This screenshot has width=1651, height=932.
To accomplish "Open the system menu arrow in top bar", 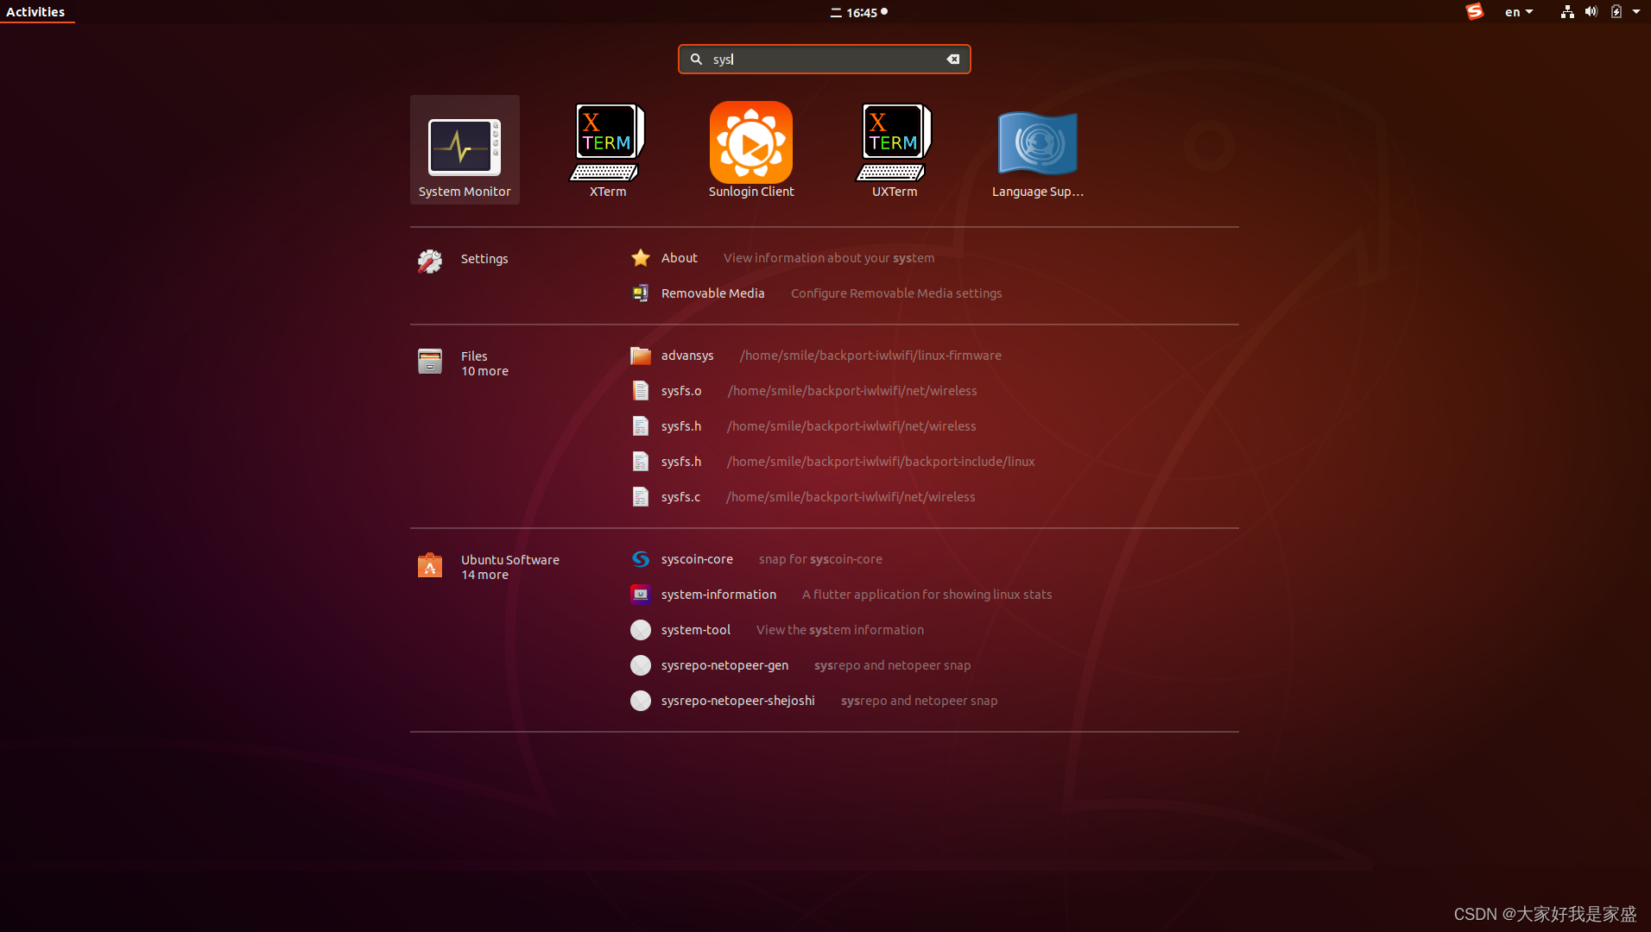I will pyautogui.click(x=1636, y=12).
